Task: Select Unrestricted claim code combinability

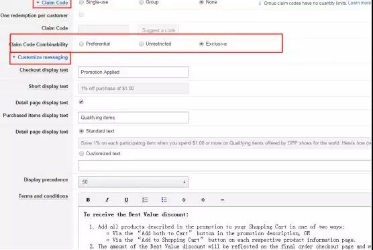Action: click(142, 44)
